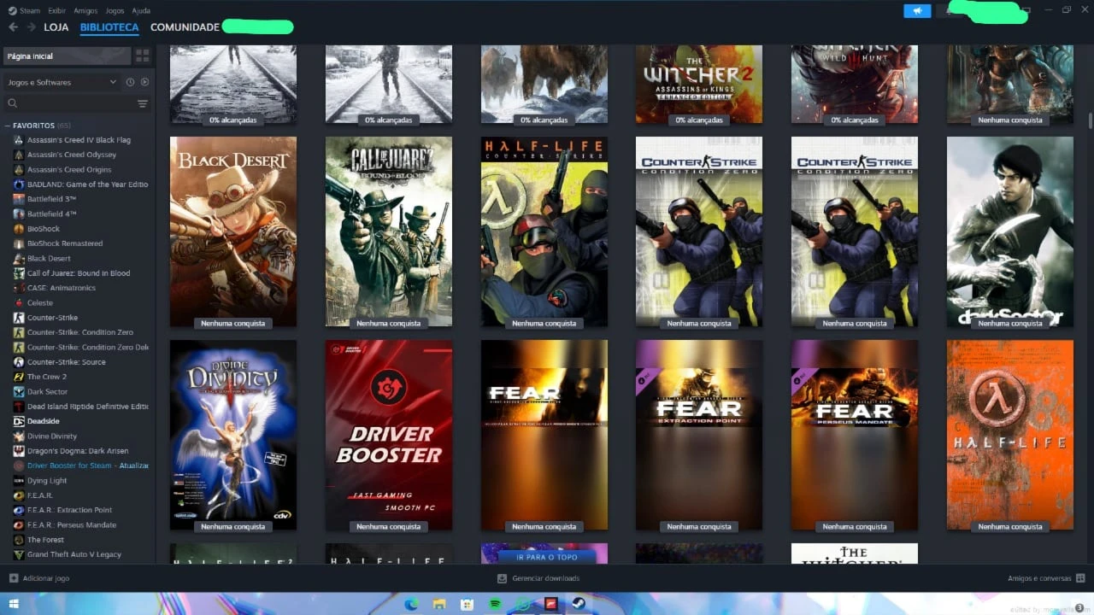
Task: Select Black Desert in sidebar list
Action: coord(49,258)
